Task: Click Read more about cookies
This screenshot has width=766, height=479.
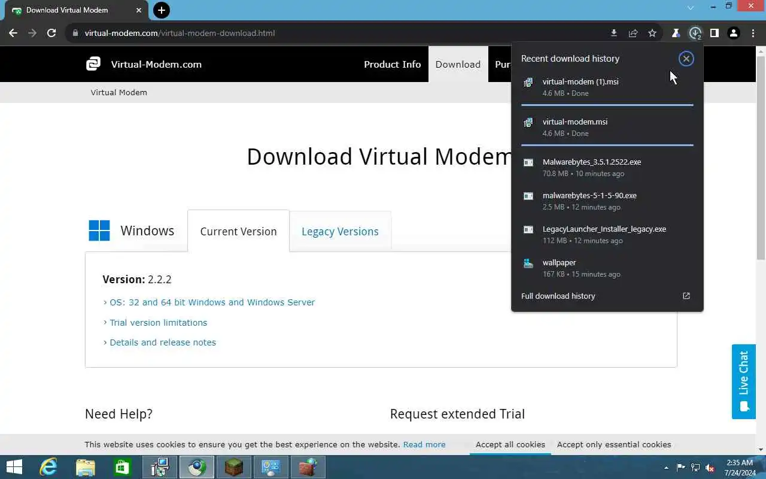Action: point(424,444)
